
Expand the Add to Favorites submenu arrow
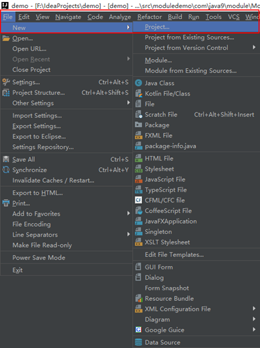tap(128, 213)
